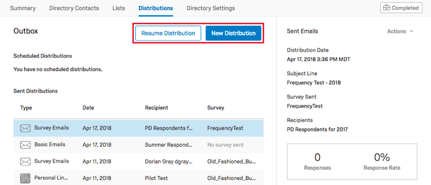Screen dimensions: 431x185
Task: Open Directory Settings tab
Action: (211, 8)
